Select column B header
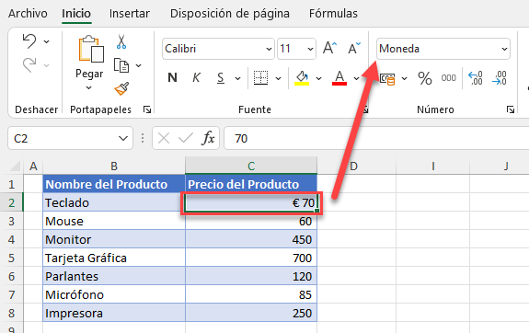 point(114,166)
